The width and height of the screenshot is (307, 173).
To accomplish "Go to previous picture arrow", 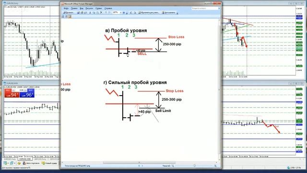I will [x=139, y=166].
